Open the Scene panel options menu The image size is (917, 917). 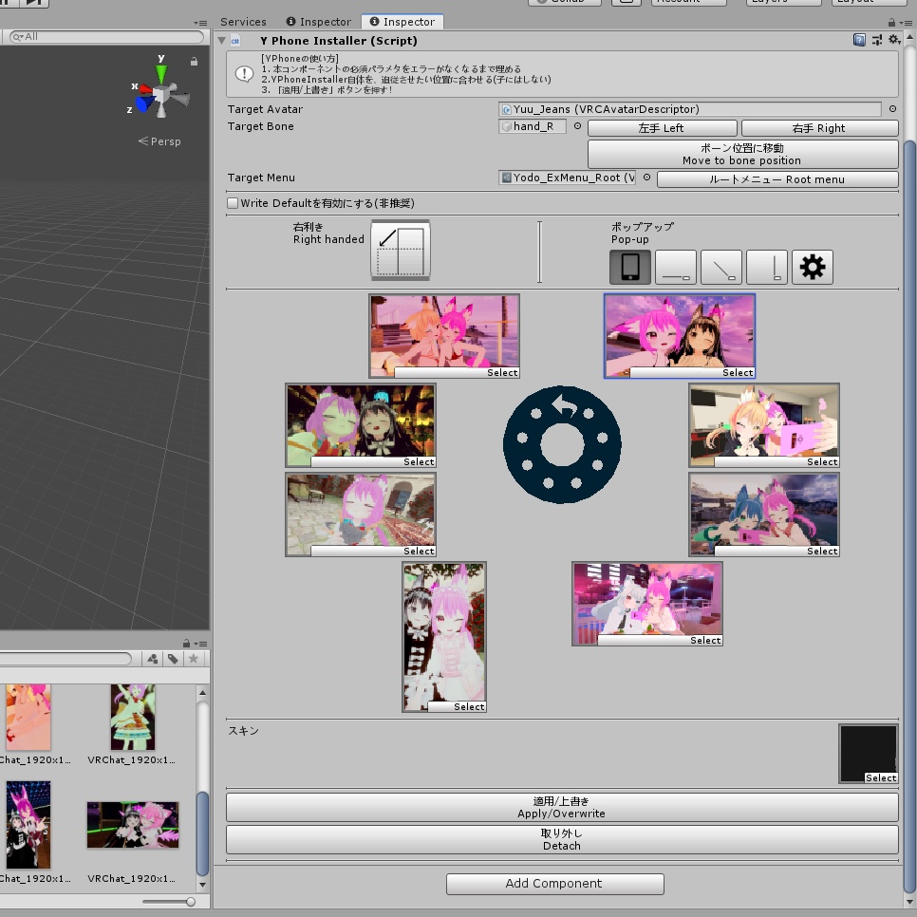pyautogui.click(x=200, y=23)
